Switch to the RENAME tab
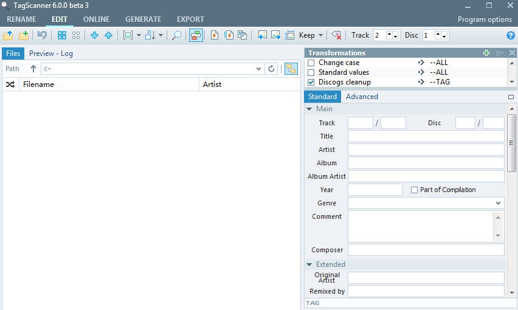This screenshot has height=310, width=518. [x=21, y=19]
